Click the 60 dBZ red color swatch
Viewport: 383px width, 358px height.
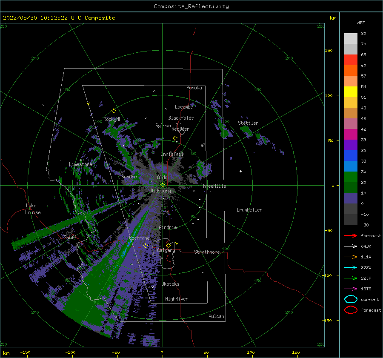[x=351, y=60]
